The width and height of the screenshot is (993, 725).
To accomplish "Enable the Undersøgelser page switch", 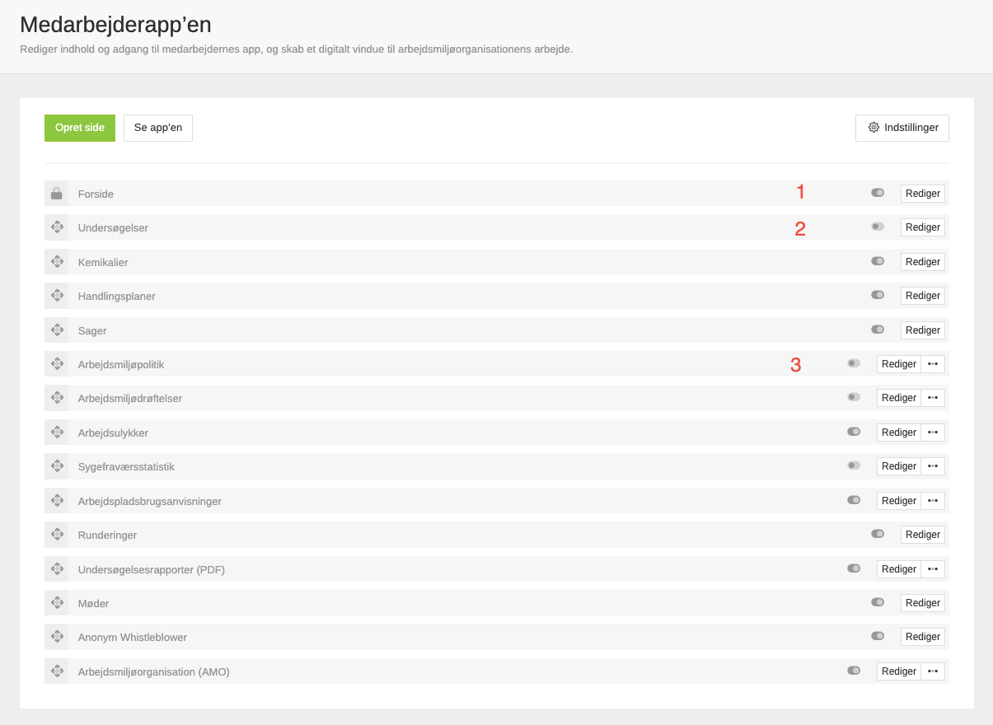I will pyautogui.click(x=878, y=227).
